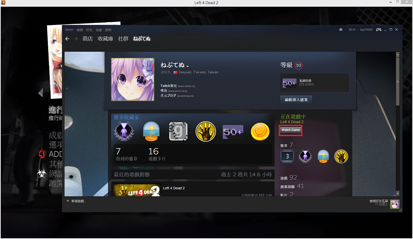Click Left 4 Dead 2 under 正在遊戲中
The width and height of the screenshot is (413, 239).
[292, 122]
